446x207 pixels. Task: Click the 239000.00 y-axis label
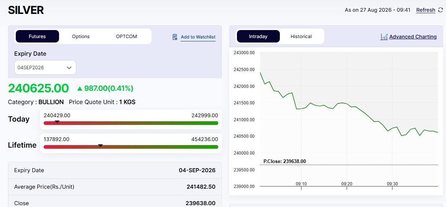click(x=244, y=186)
